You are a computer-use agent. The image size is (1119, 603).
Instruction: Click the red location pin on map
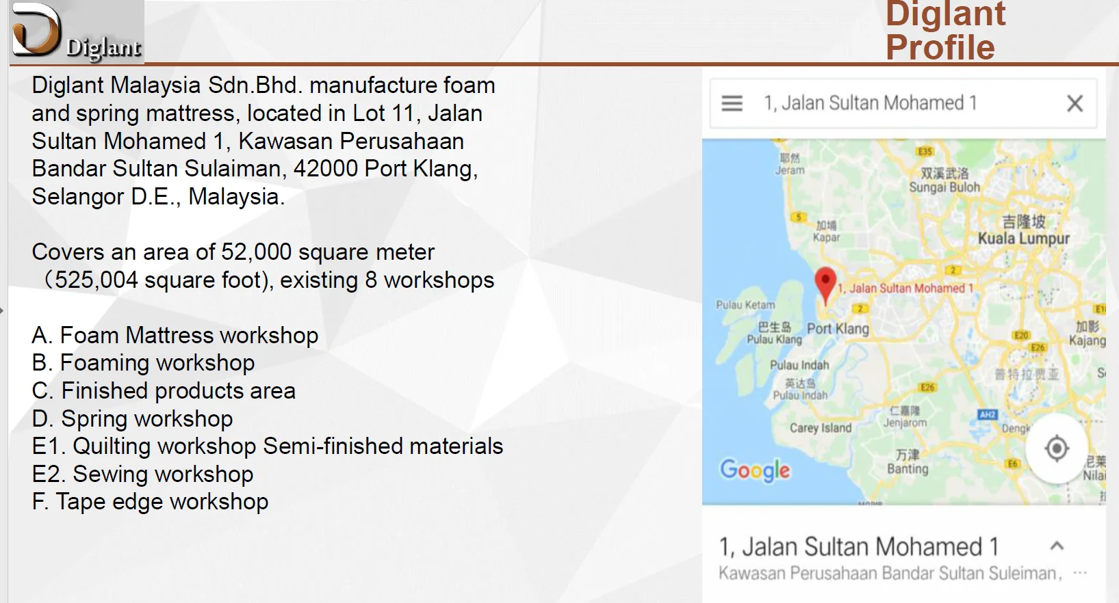[x=825, y=285]
